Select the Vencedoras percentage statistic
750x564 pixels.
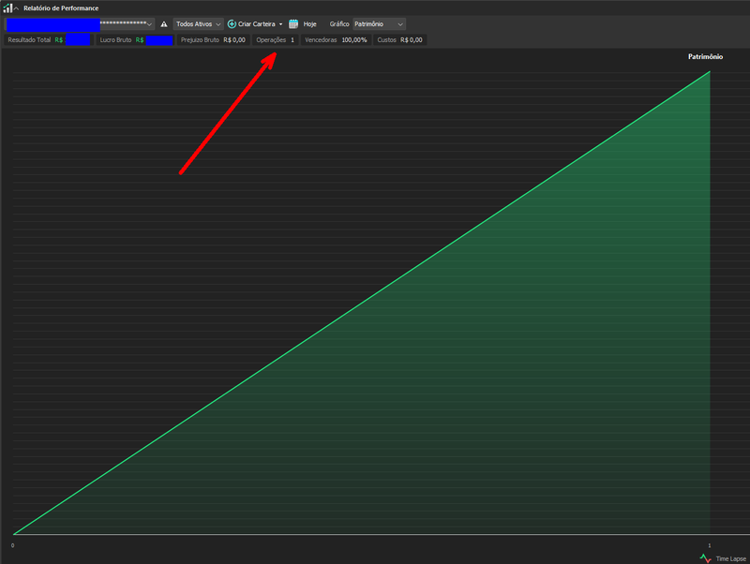336,40
